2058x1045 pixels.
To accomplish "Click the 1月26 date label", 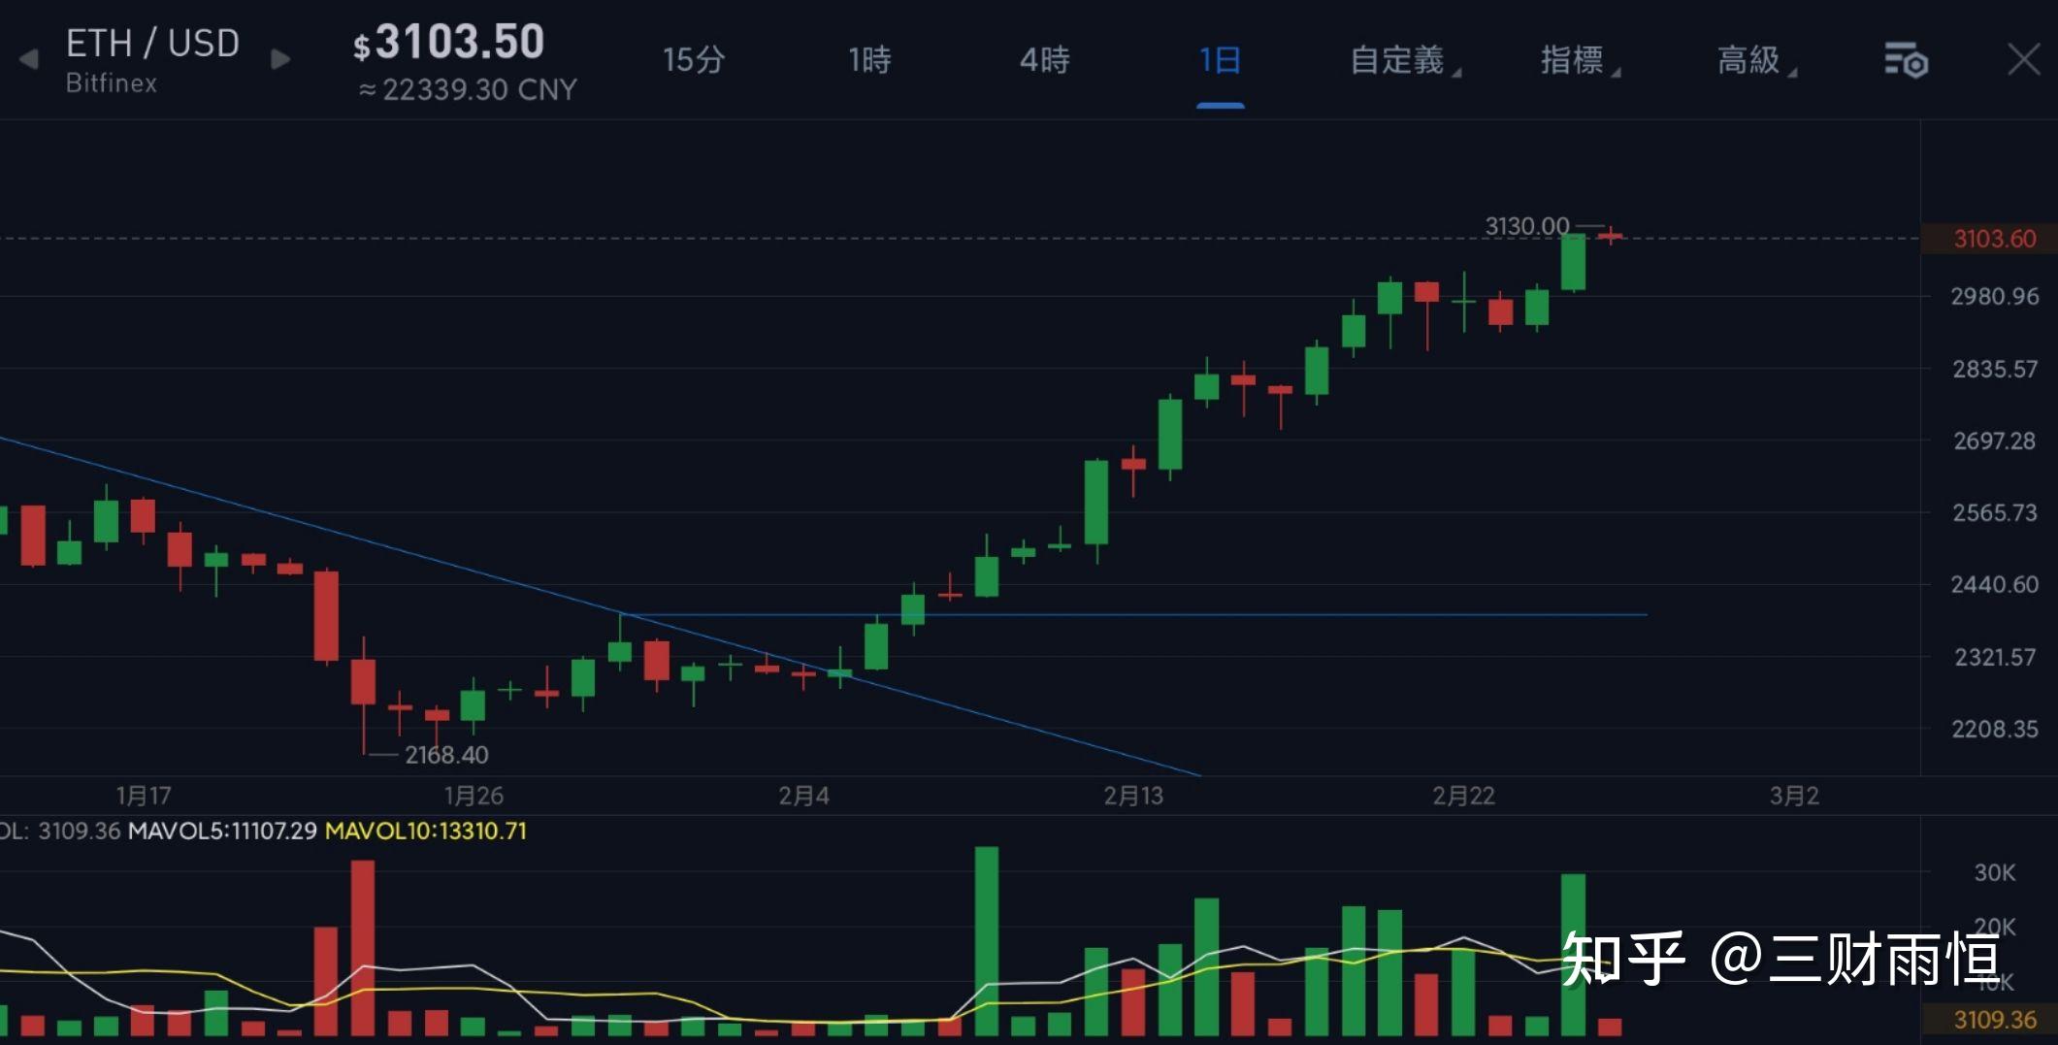I will tap(474, 797).
